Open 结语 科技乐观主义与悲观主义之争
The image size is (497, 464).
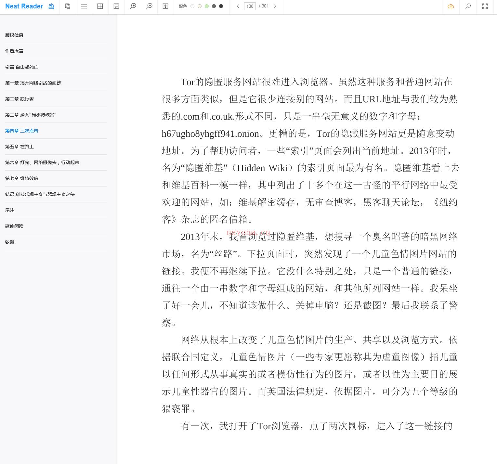[40, 194]
